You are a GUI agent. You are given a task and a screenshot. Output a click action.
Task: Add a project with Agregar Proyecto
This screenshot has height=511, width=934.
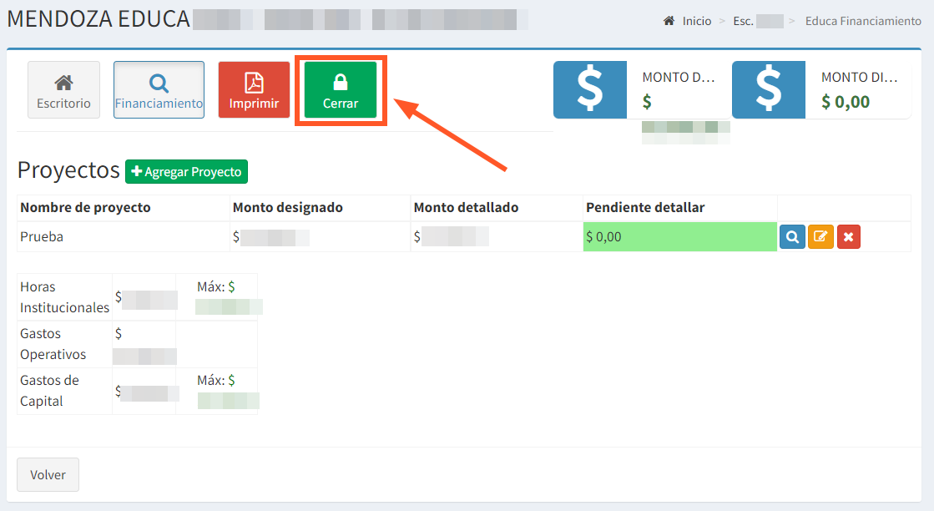click(x=186, y=171)
